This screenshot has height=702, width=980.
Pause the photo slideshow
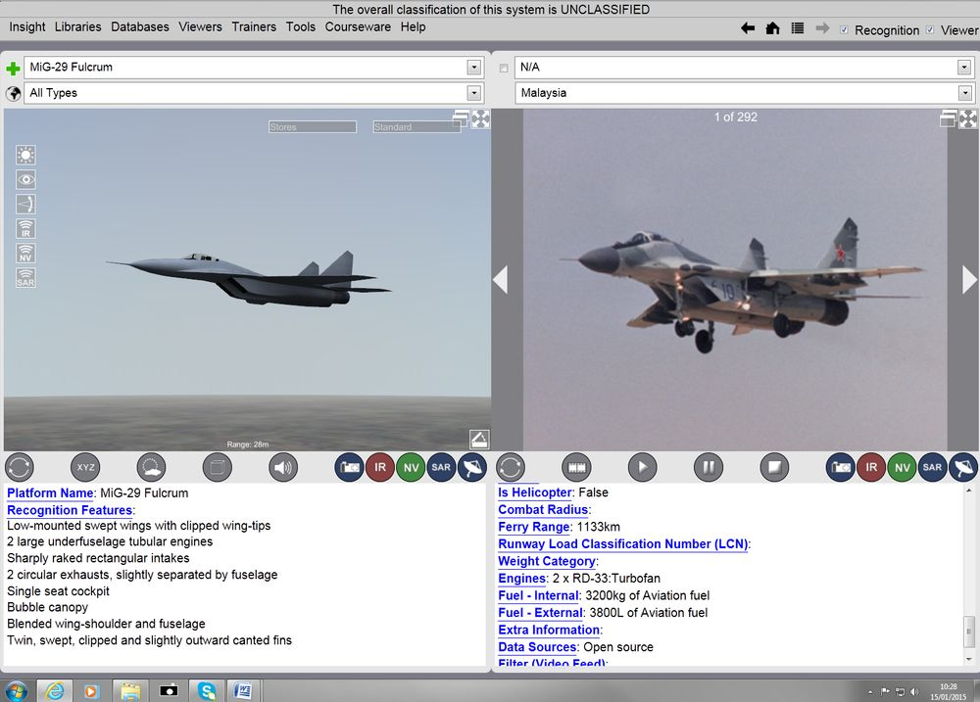point(709,467)
